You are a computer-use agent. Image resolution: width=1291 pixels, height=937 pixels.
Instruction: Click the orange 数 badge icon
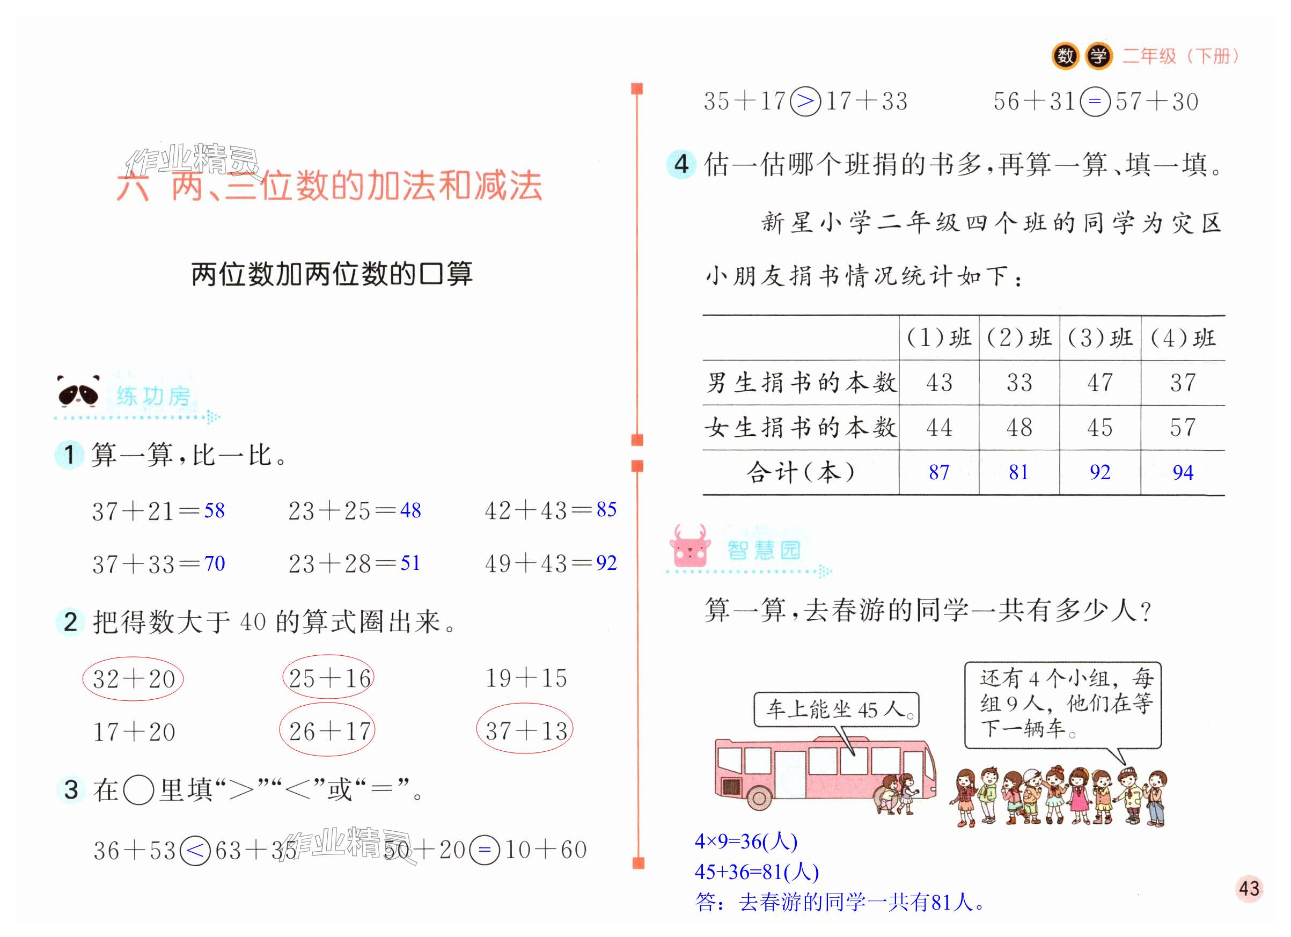click(x=1065, y=56)
